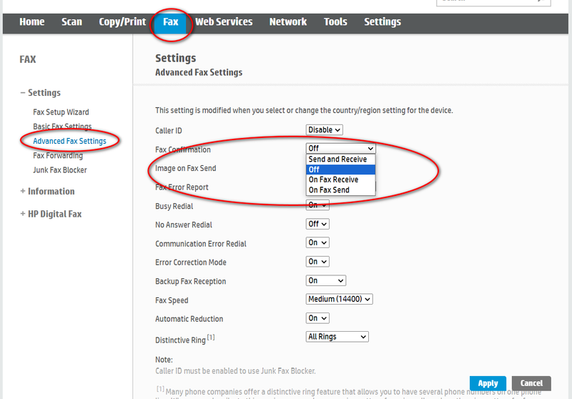Open Fax Forwarding settings page
The height and width of the screenshot is (399, 572).
point(58,156)
